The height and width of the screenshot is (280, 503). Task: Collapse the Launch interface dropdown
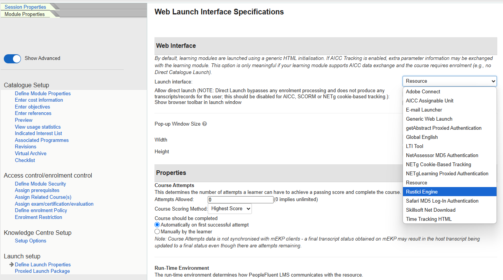[449, 81]
